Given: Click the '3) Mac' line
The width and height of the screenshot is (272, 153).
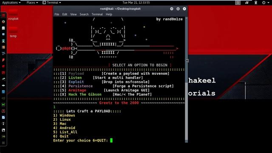Looking at the screenshot, I should [59, 124].
